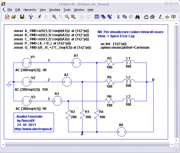Open the Control Panel hammer icon
This screenshot has width=180, height=153.
point(31,17)
